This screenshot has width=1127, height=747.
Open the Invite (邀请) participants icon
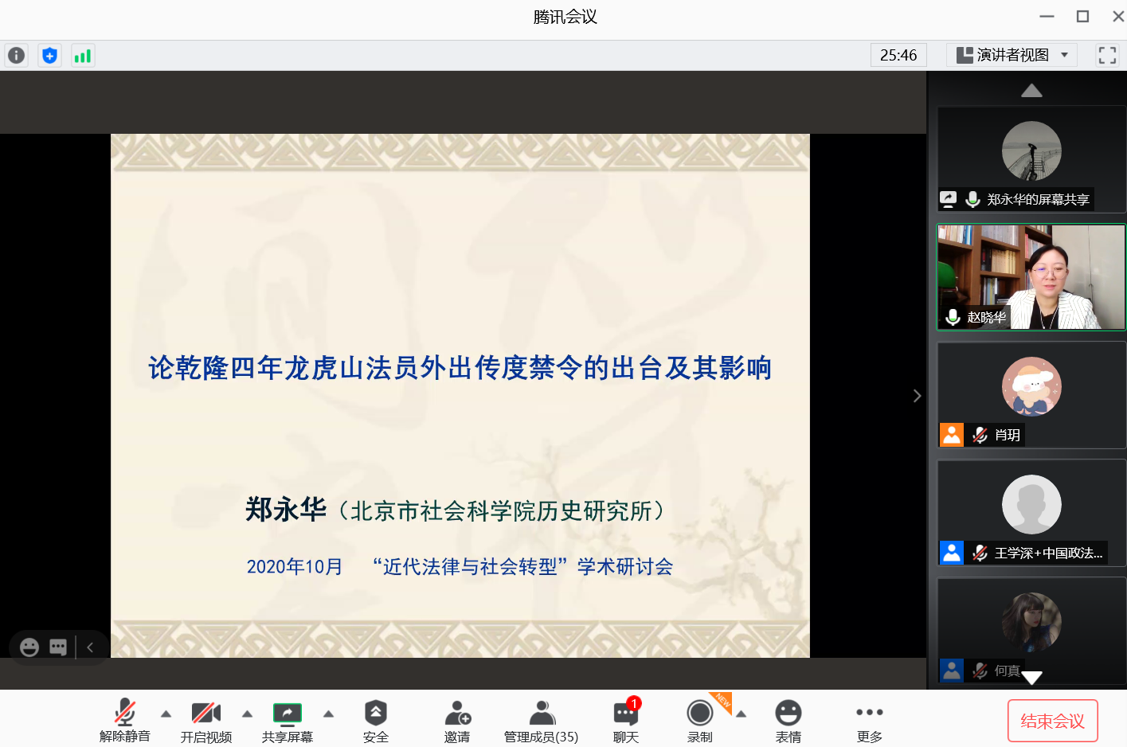click(x=457, y=721)
